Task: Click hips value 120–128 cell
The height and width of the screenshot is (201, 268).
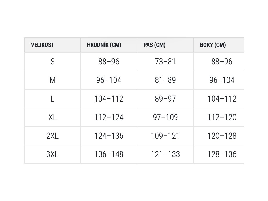Action: pyautogui.click(x=222, y=136)
